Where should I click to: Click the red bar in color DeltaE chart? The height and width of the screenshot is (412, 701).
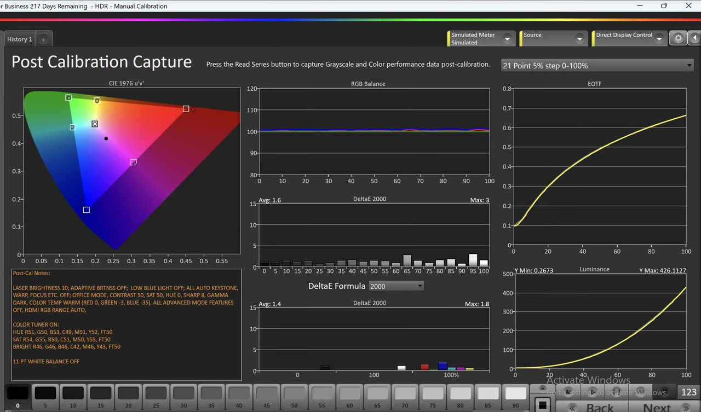coord(424,367)
